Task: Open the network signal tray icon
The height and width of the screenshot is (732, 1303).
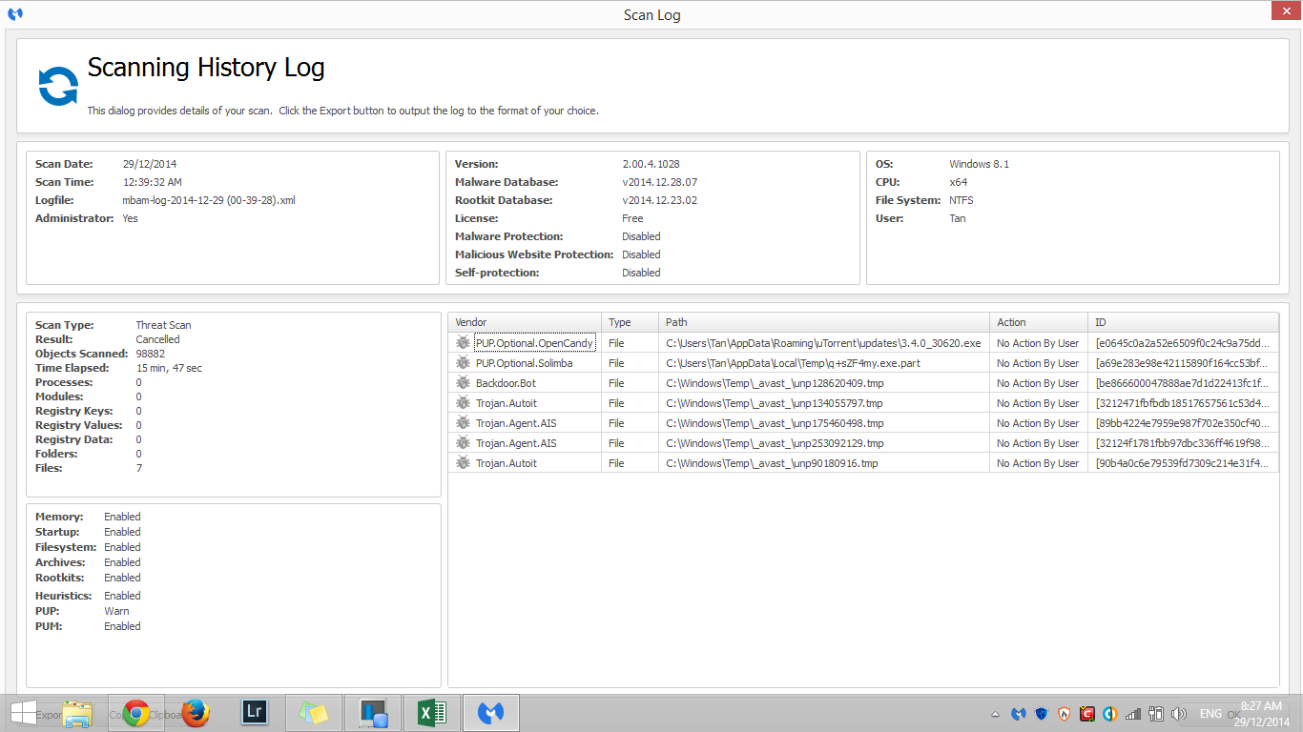Action: click(1133, 714)
